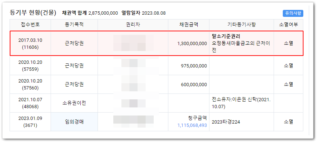Image resolution: width=318 pixels, height=143 pixels.
Task: Click 소멸 in the 57560 row
Action: [288, 84]
